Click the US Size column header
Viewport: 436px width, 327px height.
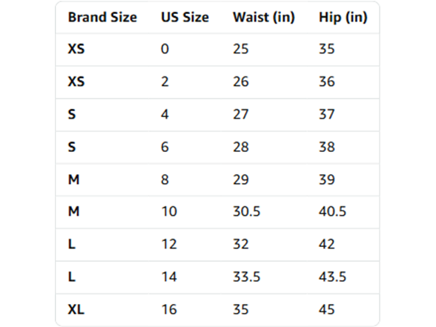coord(185,17)
